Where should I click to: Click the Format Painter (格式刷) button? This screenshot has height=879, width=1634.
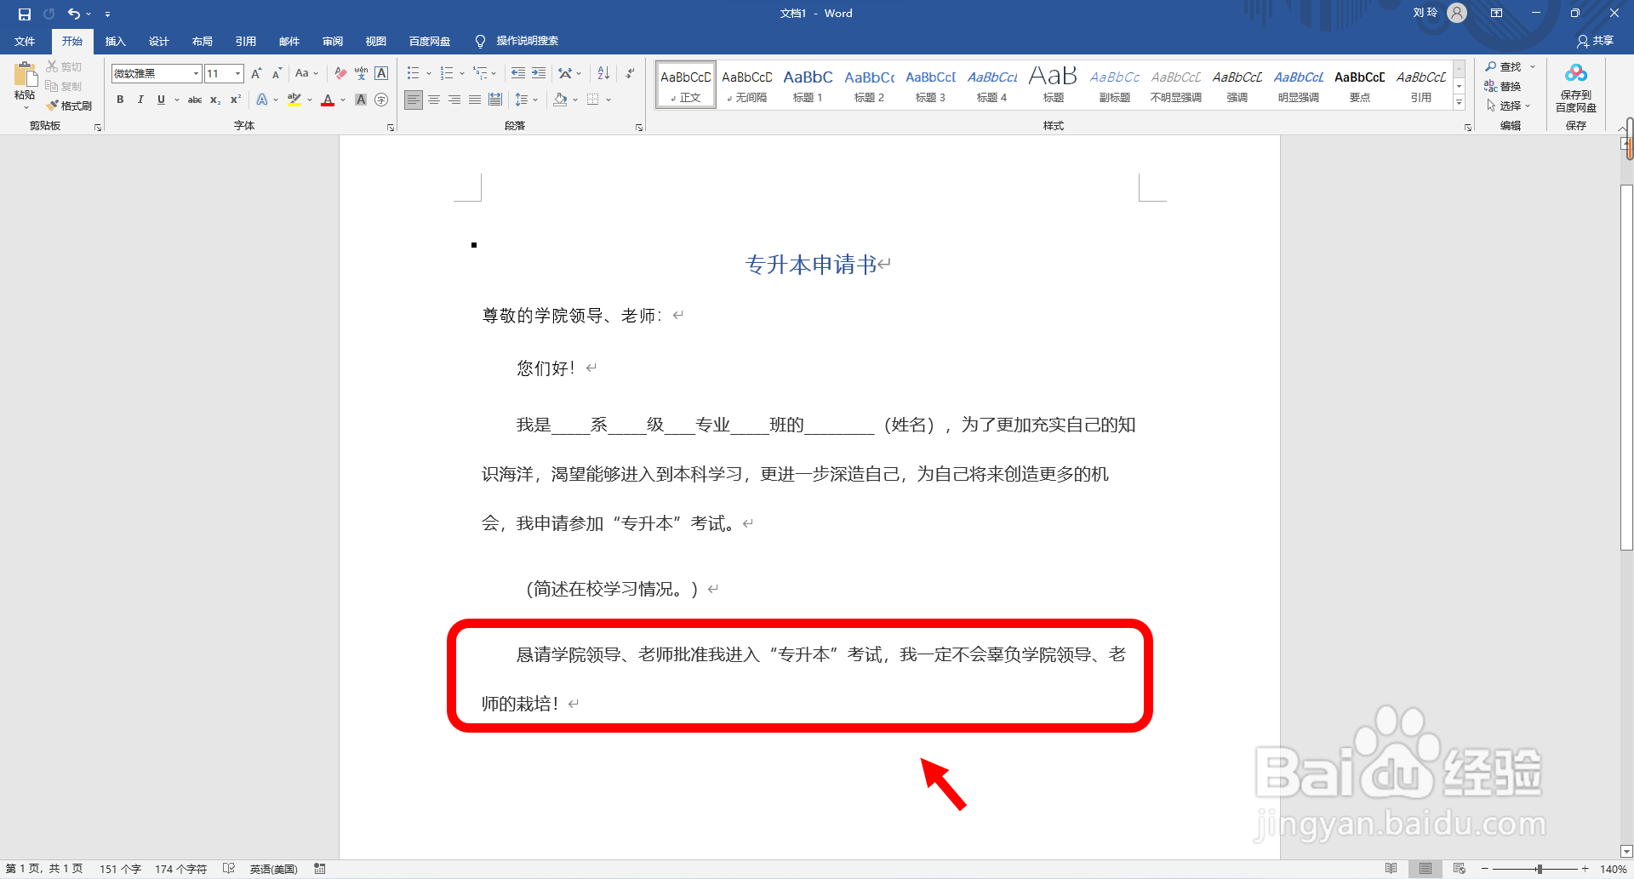(x=69, y=106)
